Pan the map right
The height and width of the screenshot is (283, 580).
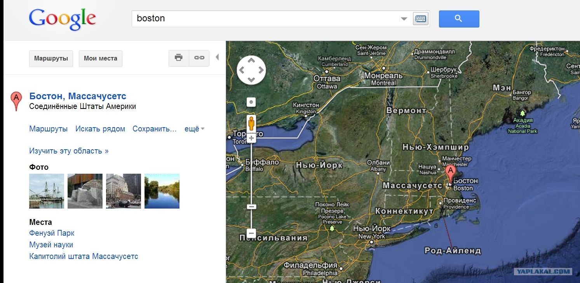click(x=261, y=70)
